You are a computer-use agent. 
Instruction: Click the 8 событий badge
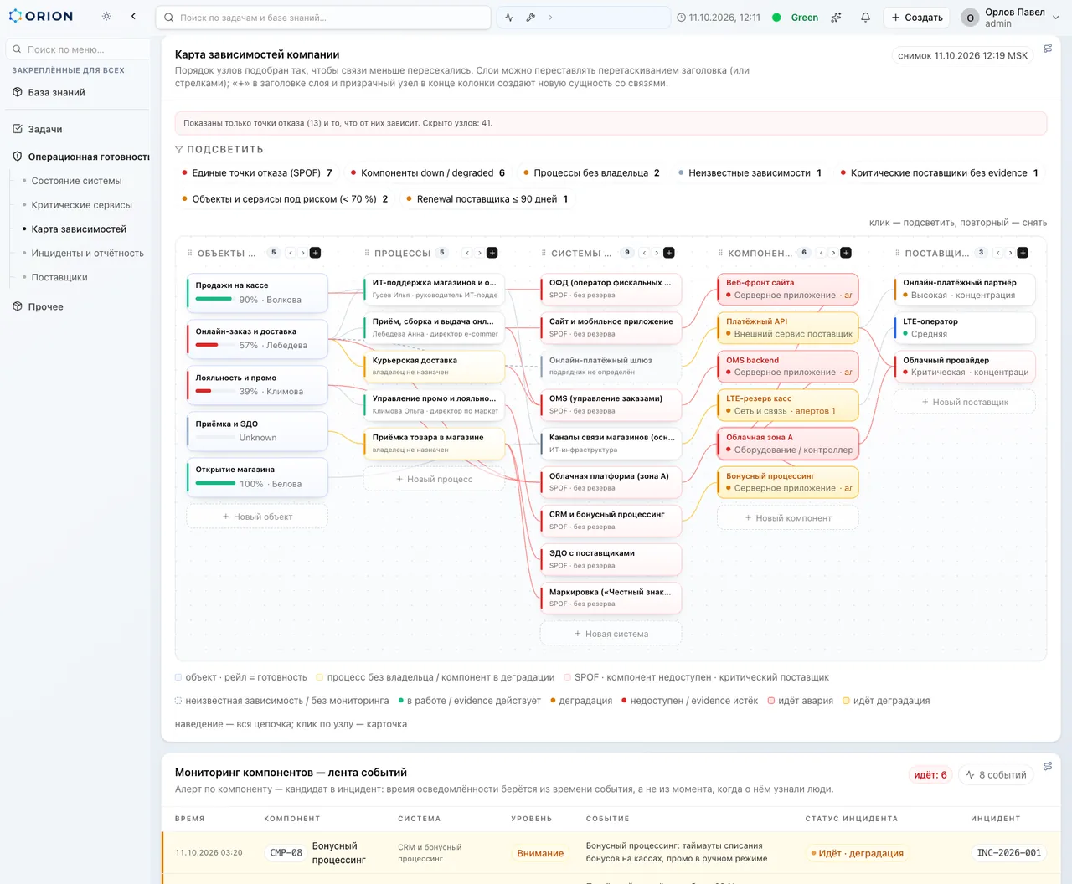point(996,775)
